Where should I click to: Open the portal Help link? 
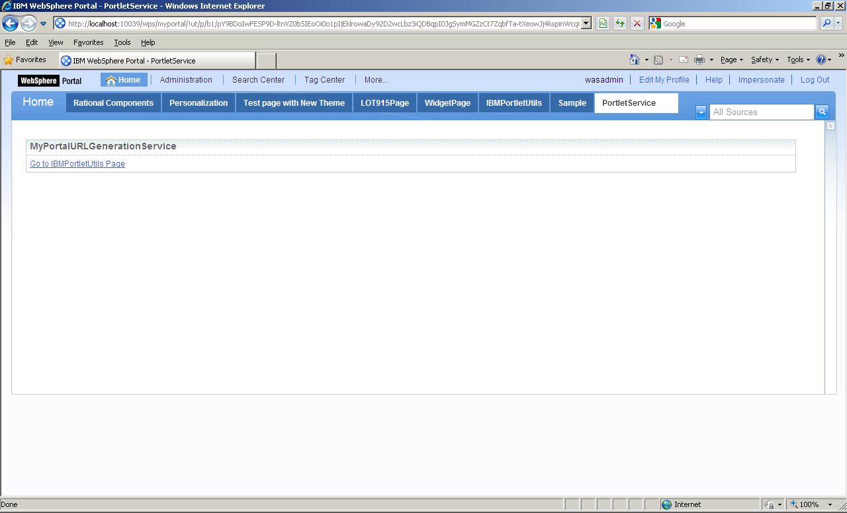click(x=713, y=80)
